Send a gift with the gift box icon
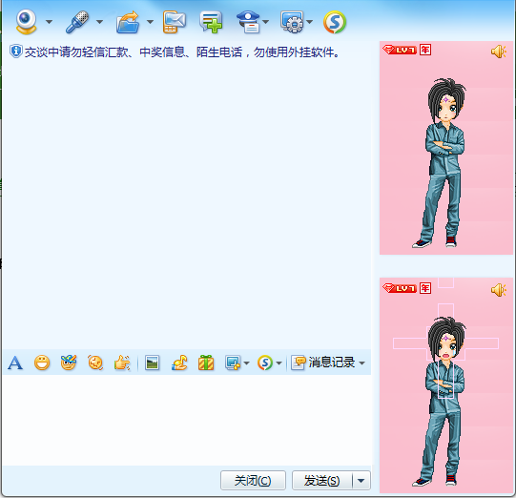The image size is (516, 498). [x=206, y=363]
